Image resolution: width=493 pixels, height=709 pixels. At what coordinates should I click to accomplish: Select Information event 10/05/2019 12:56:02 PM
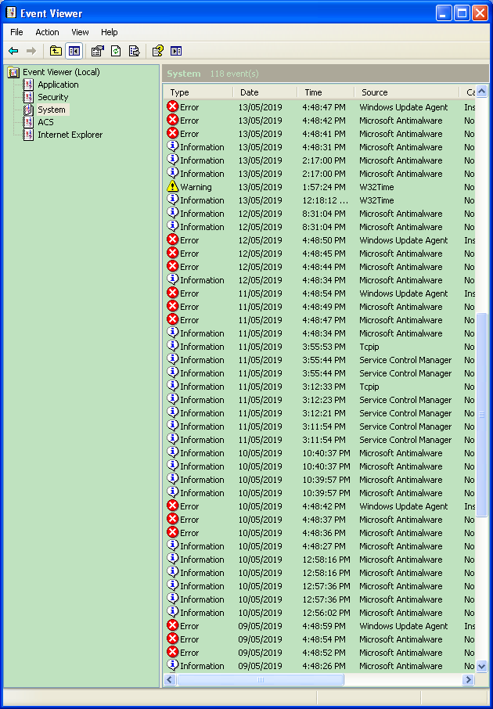319,613
